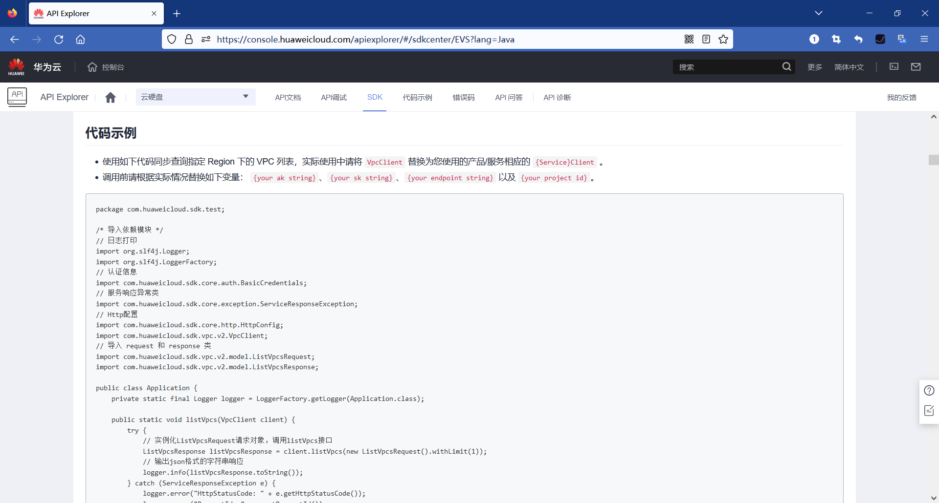
Task: Switch to the API调试 tab
Action: (x=334, y=97)
